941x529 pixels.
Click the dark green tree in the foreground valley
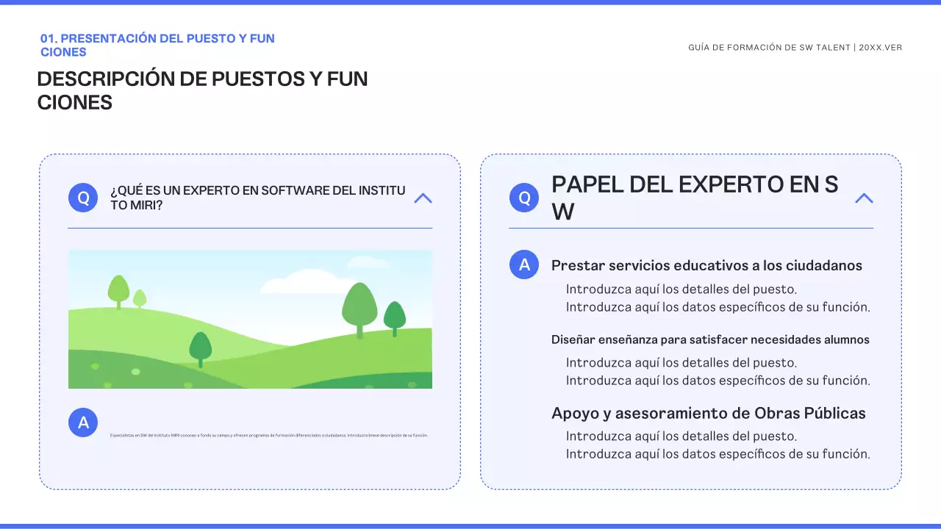[x=200, y=348]
